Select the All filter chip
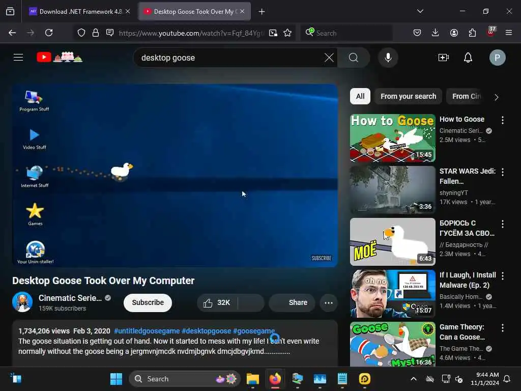 point(360,96)
